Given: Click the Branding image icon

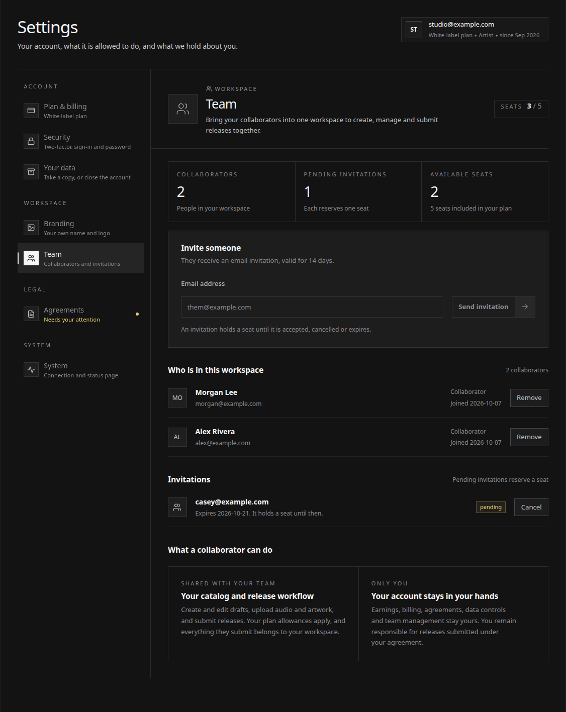Looking at the screenshot, I should tap(31, 228).
